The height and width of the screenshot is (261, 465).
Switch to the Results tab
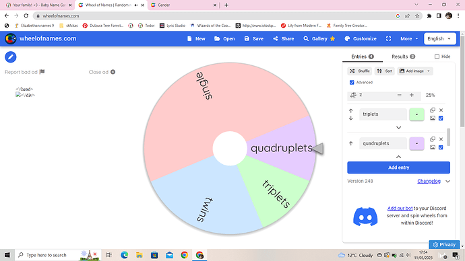tap(403, 57)
